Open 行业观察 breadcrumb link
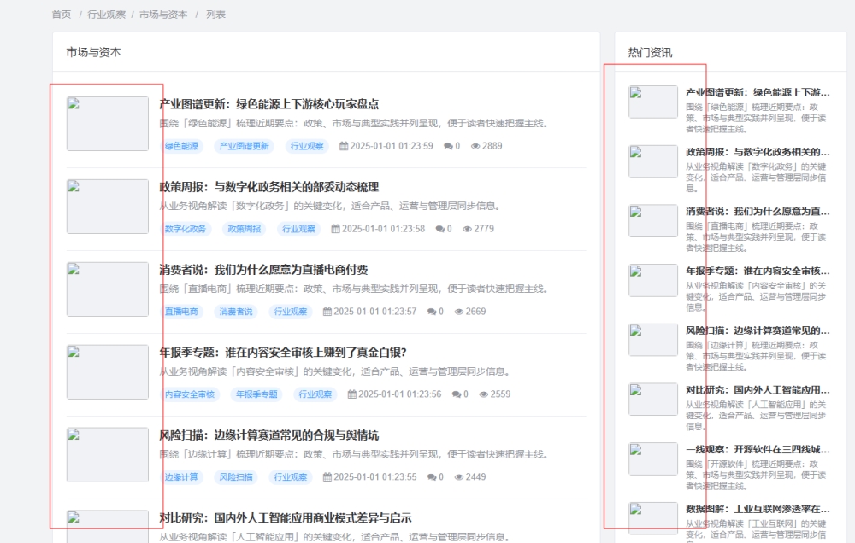 click(x=106, y=15)
